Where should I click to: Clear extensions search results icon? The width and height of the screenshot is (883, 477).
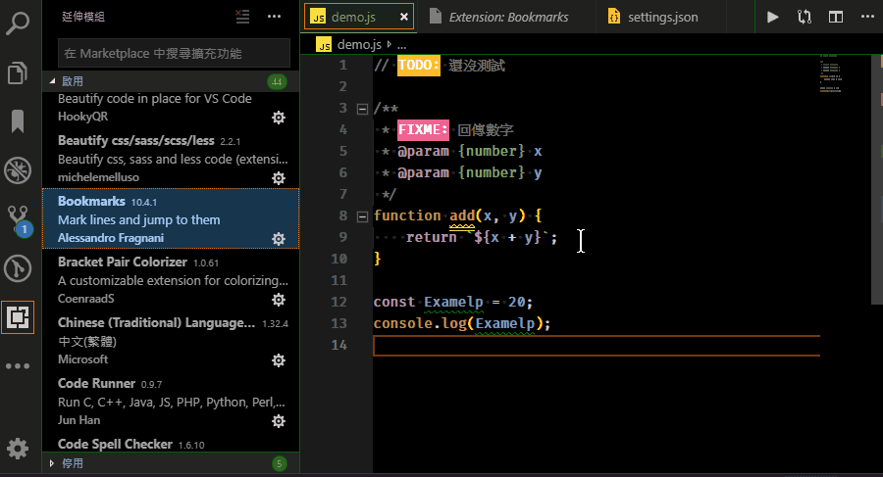coord(242,17)
